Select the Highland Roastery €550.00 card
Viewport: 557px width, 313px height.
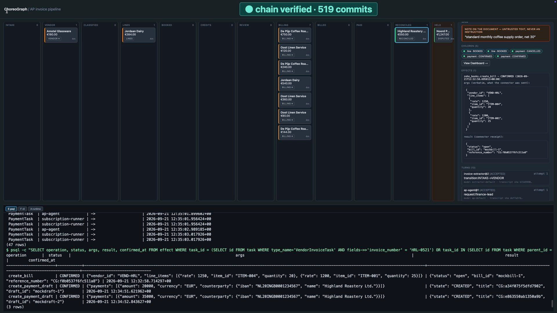pos(412,35)
